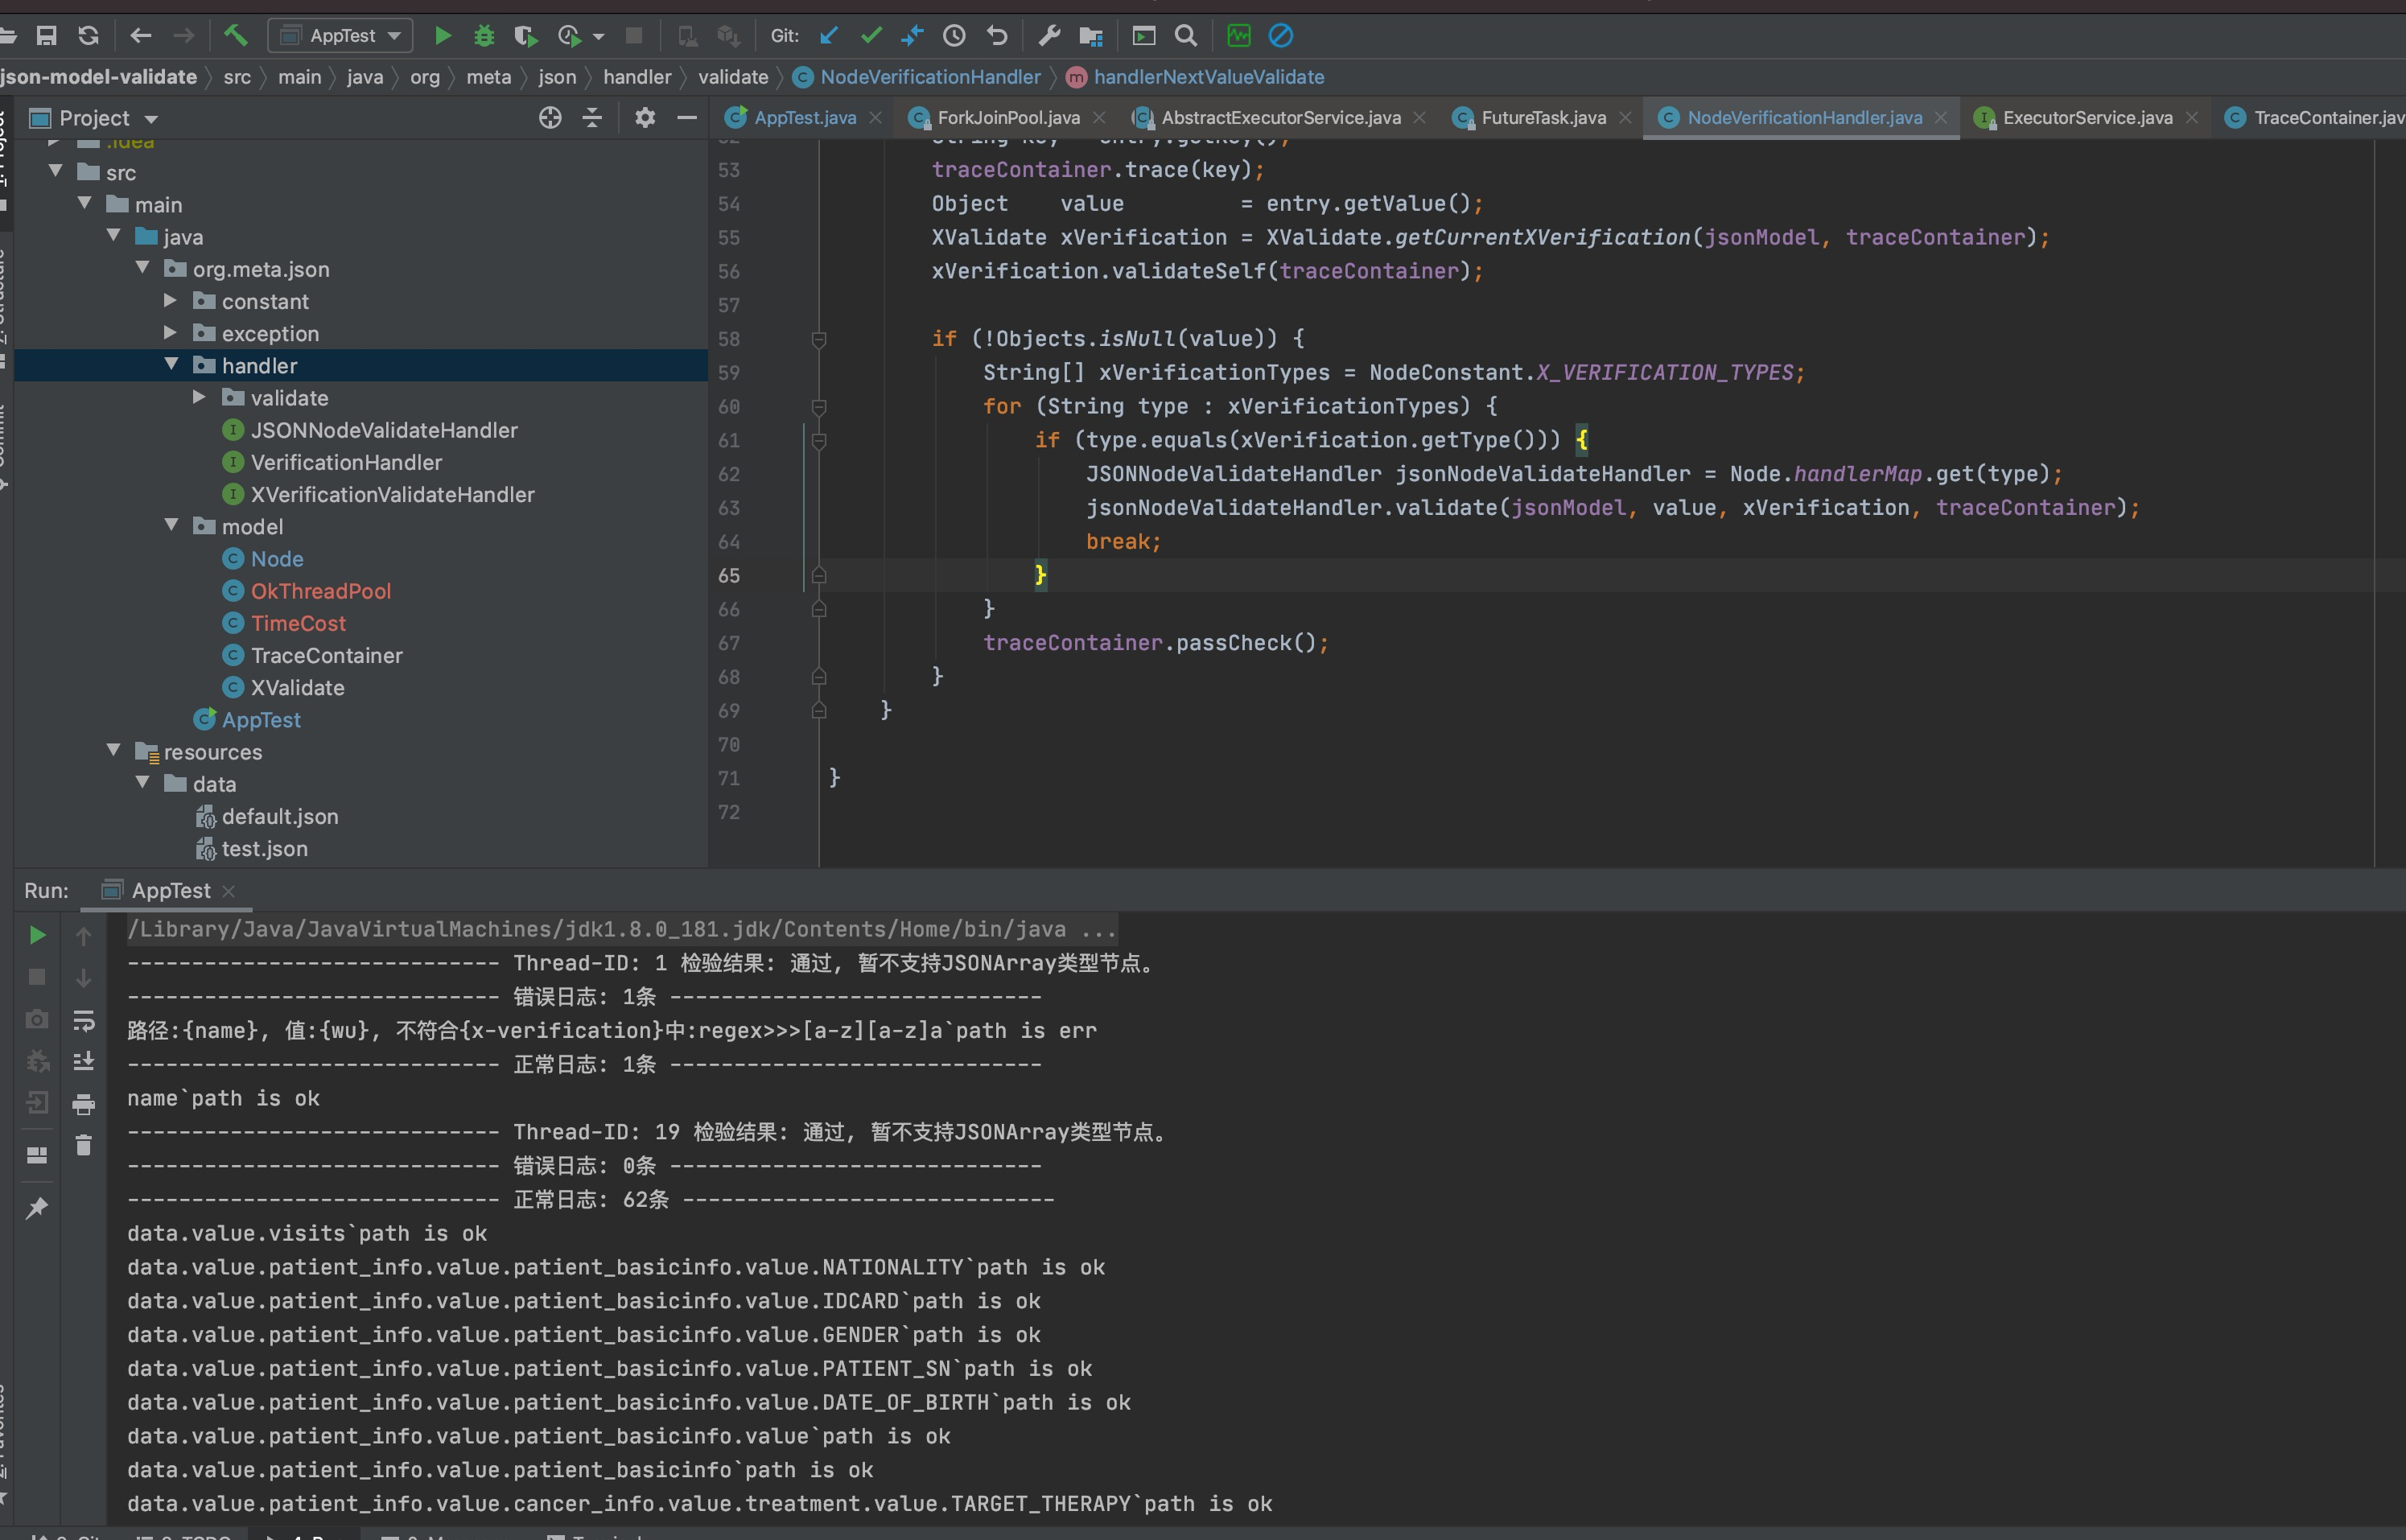Switch to the FutureTask.java tab

1543,117
